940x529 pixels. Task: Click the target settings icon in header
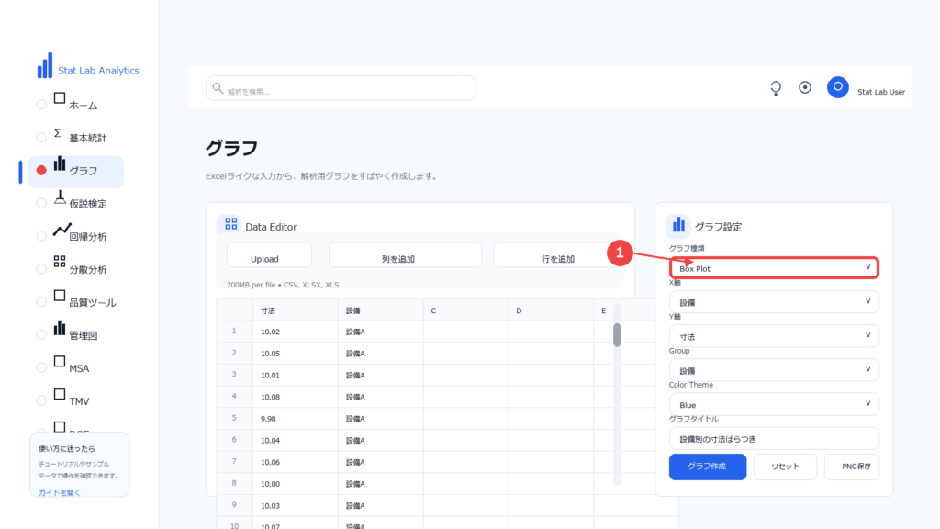click(805, 87)
